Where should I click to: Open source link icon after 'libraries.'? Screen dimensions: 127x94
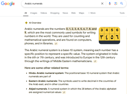56,44
